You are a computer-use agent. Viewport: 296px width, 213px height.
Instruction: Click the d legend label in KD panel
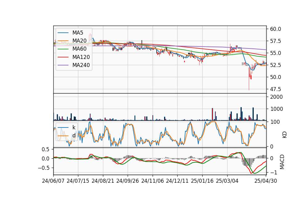click(x=74, y=136)
